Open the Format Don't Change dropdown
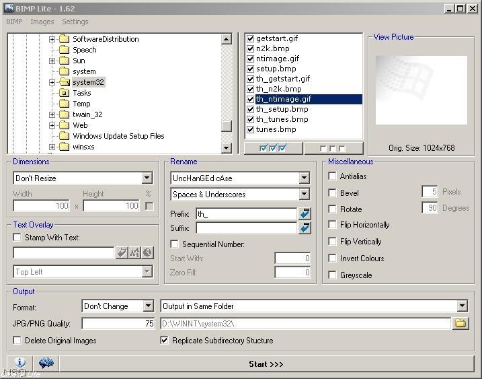Image resolution: width=482 pixels, height=379 pixels. (x=148, y=306)
